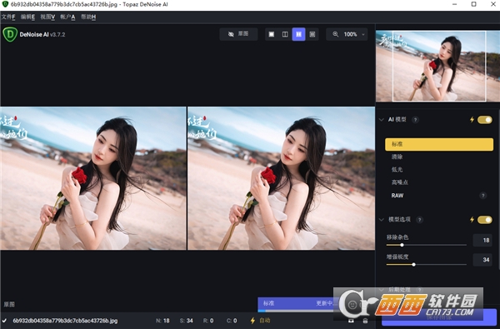Click the trash icon in file row
Screen dimensions: 500x329
click(x=366, y=321)
